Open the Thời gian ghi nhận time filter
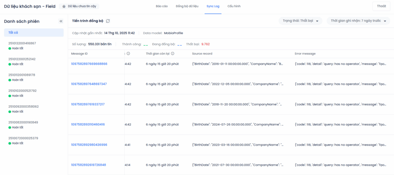The height and width of the screenshot is (175, 394). [358, 21]
